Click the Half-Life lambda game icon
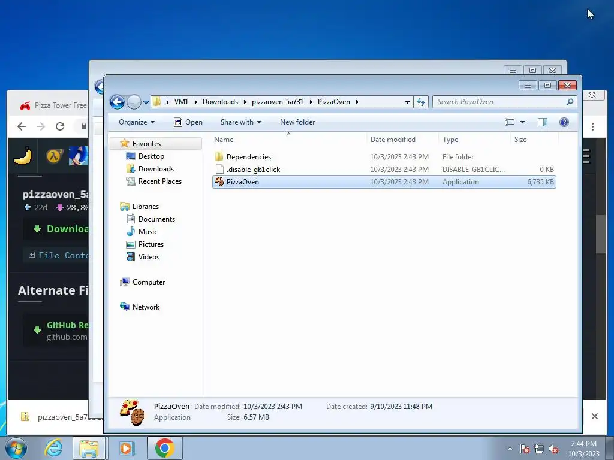 coord(54,156)
